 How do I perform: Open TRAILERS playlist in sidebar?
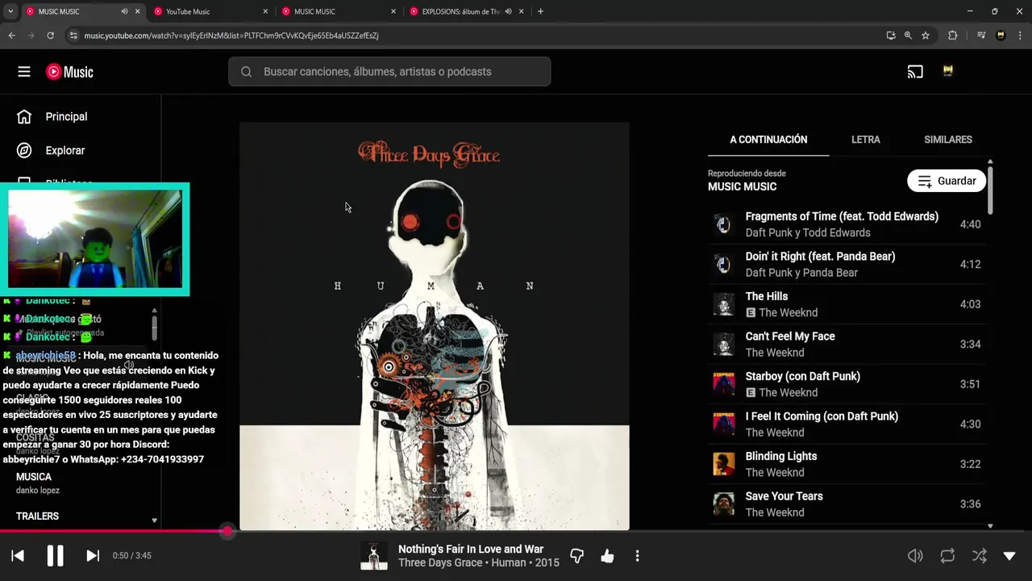coord(37,516)
